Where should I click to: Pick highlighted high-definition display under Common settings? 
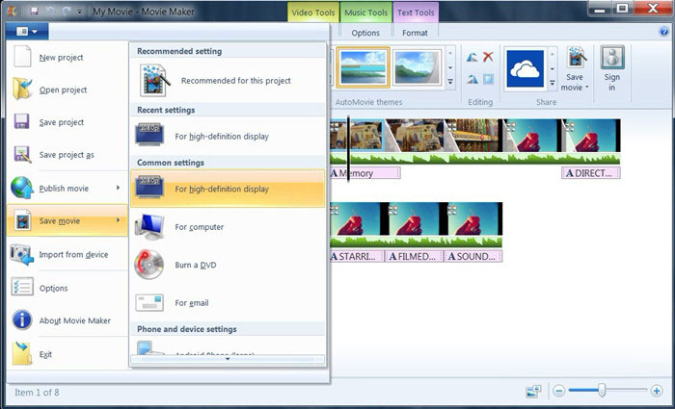(x=228, y=189)
